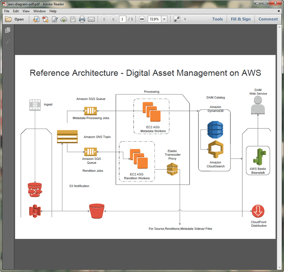Open the Window menu
The image size is (284, 272).
[39, 11]
